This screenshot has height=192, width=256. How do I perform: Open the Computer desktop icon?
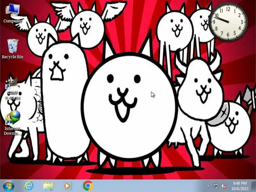[x=12, y=13]
